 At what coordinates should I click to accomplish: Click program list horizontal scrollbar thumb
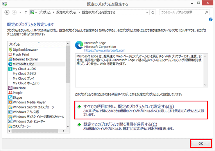tap(35, 131)
